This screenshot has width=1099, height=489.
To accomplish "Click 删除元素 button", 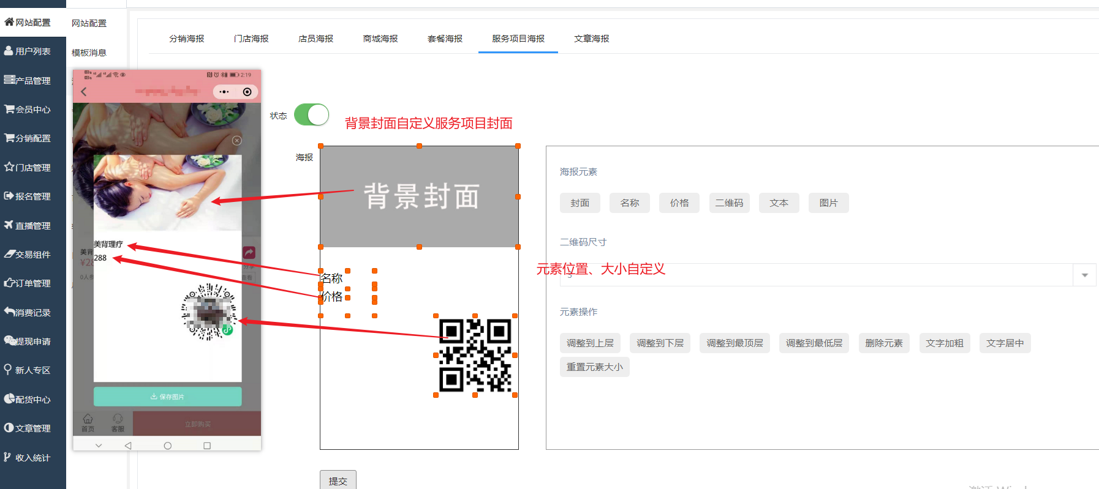I will click(x=884, y=343).
